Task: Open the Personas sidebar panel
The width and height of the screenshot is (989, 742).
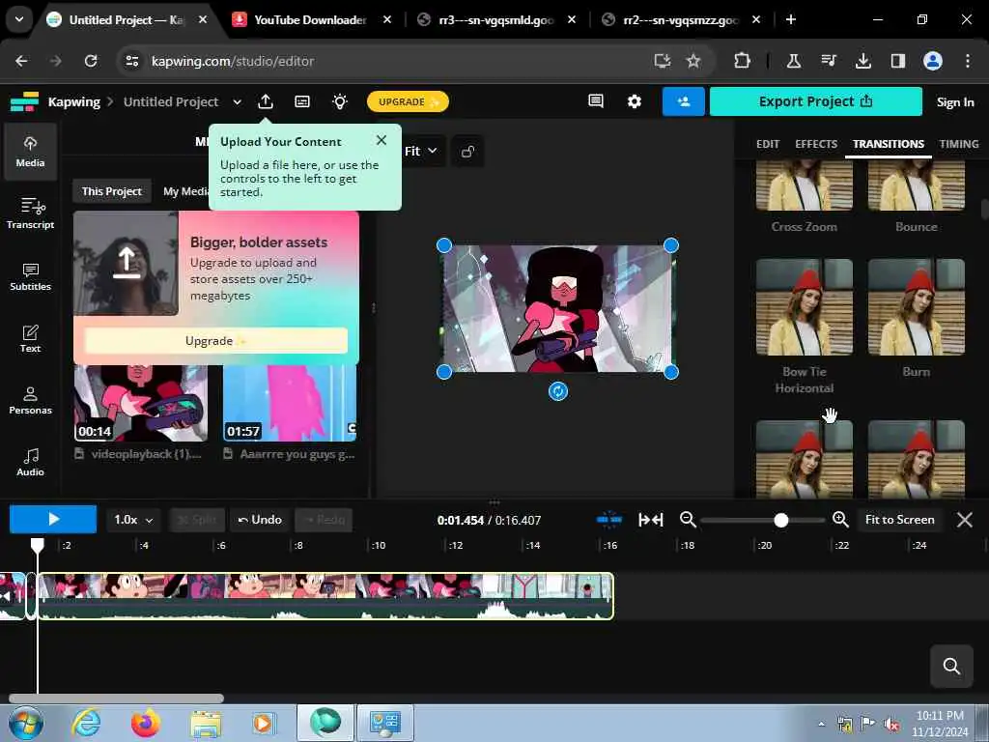Action: coord(30,400)
